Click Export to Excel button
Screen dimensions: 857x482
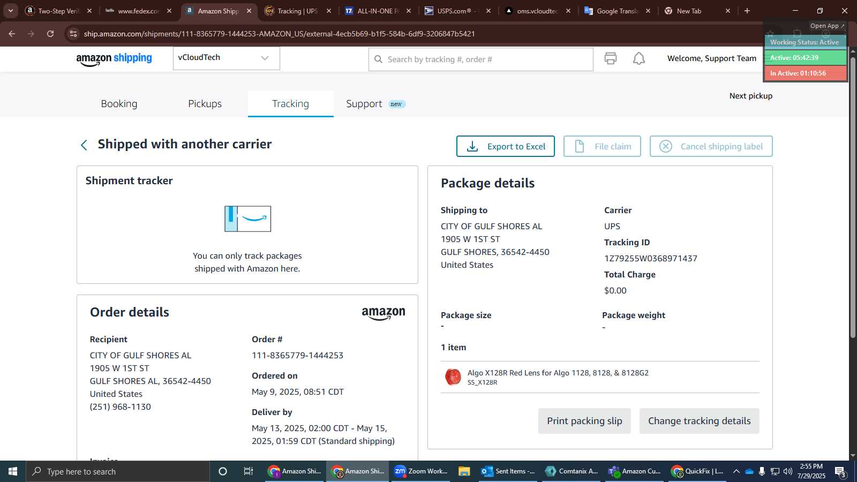click(x=505, y=146)
